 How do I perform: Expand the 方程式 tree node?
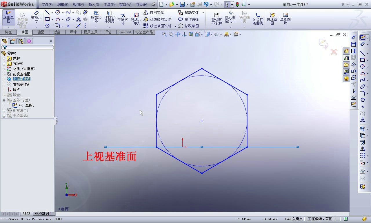pyautogui.click(x=4, y=64)
